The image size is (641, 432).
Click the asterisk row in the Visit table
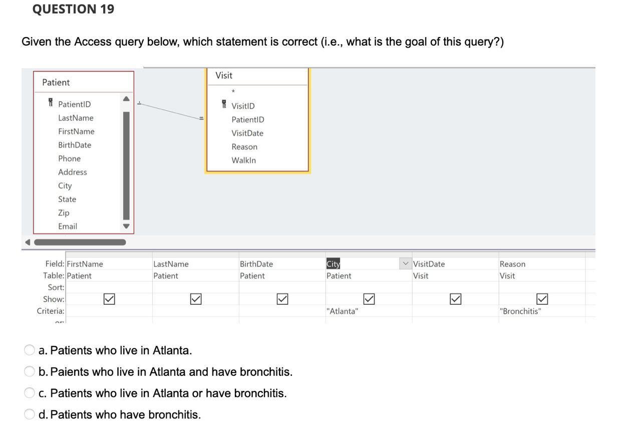coord(232,91)
